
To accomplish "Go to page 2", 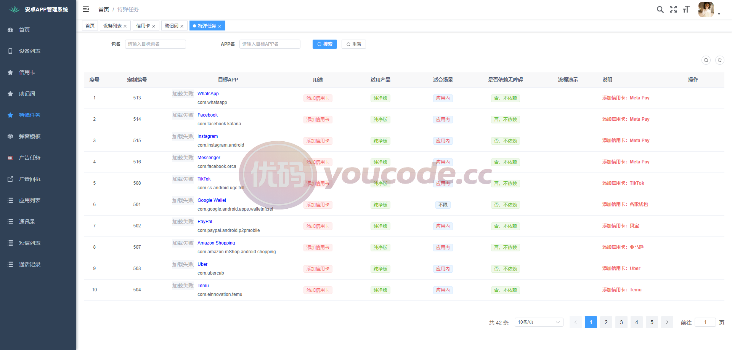I will pos(606,322).
